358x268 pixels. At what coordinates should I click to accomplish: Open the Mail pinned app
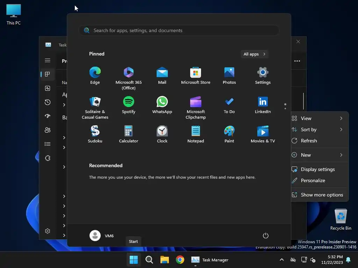tap(162, 76)
